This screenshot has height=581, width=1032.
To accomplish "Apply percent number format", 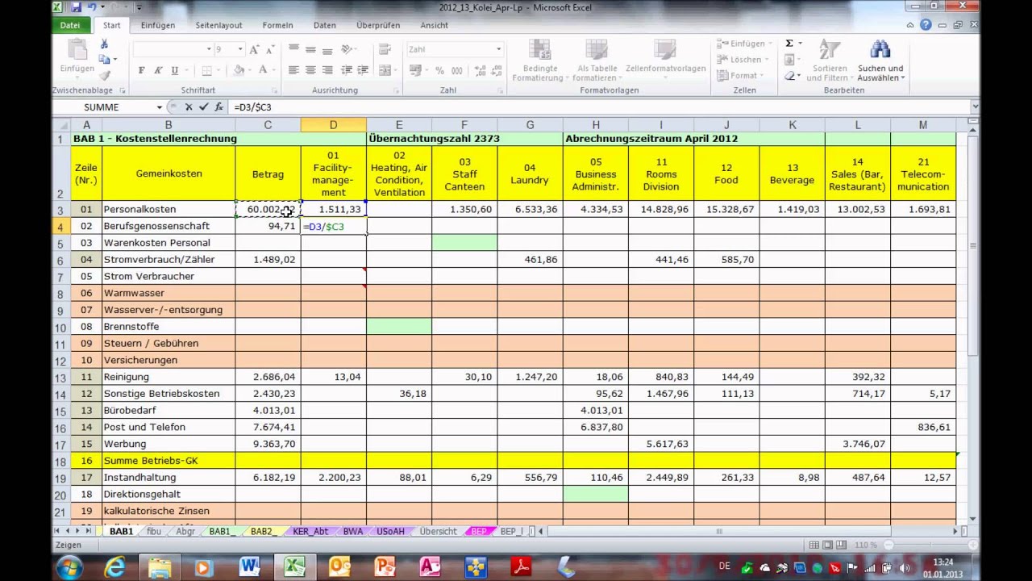I will point(439,71).
